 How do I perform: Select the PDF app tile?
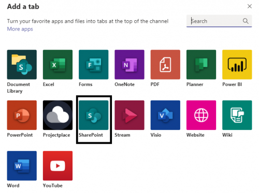165,65
